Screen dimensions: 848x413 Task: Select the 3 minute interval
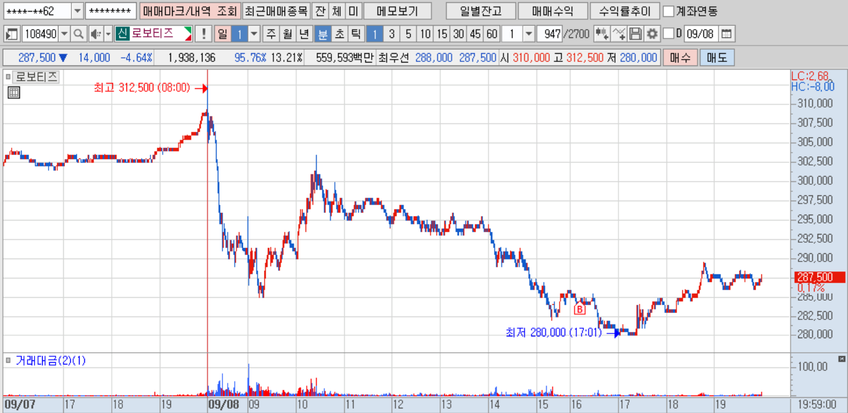point(392,34)
